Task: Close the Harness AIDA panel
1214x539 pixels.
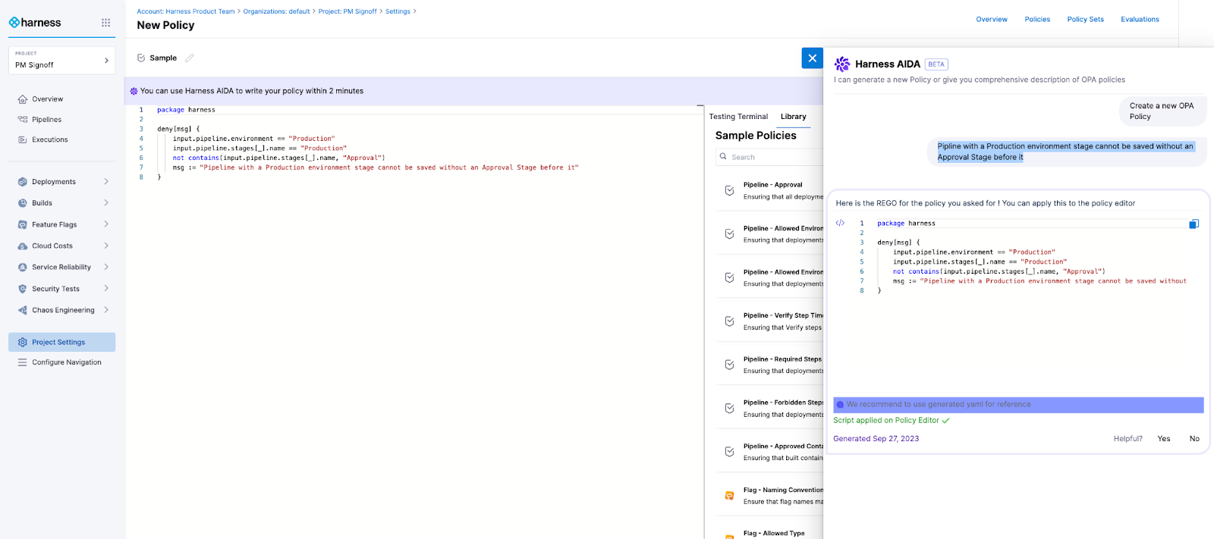Action: click(812, 58)
